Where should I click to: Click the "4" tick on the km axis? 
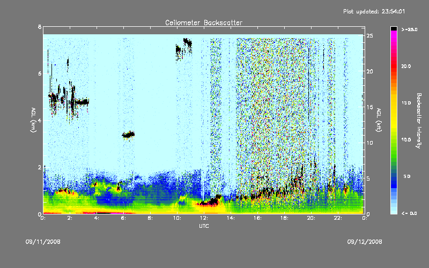click(x=40, y=120)
